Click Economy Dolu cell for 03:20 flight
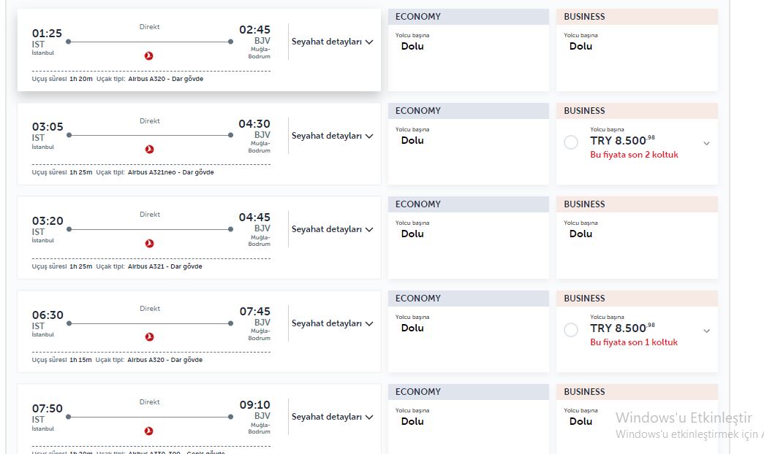The height and width of the screenshot is (454, 764). (412, 234)
